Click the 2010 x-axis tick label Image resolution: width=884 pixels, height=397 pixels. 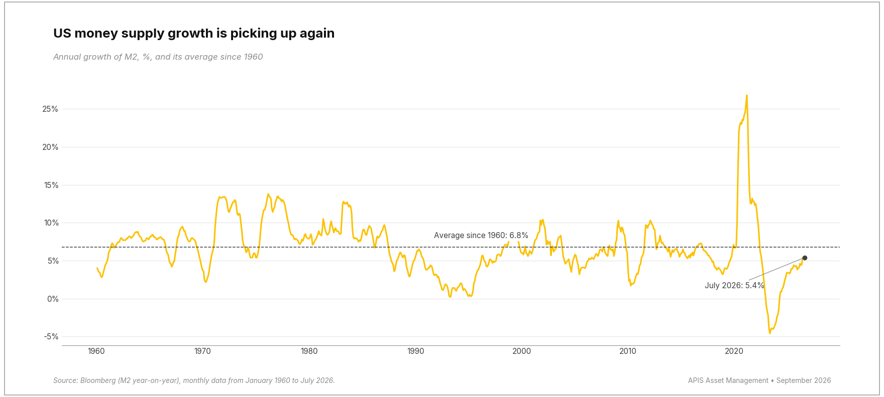(628, 351)
